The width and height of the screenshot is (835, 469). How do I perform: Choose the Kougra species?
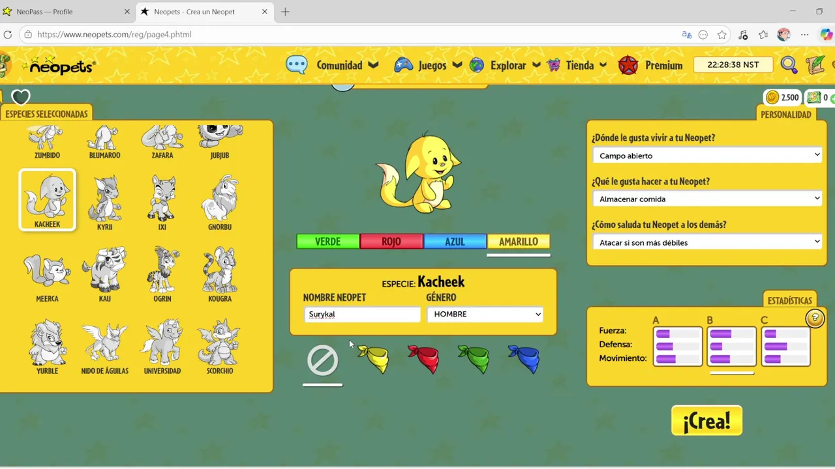[x=220, y=274]
